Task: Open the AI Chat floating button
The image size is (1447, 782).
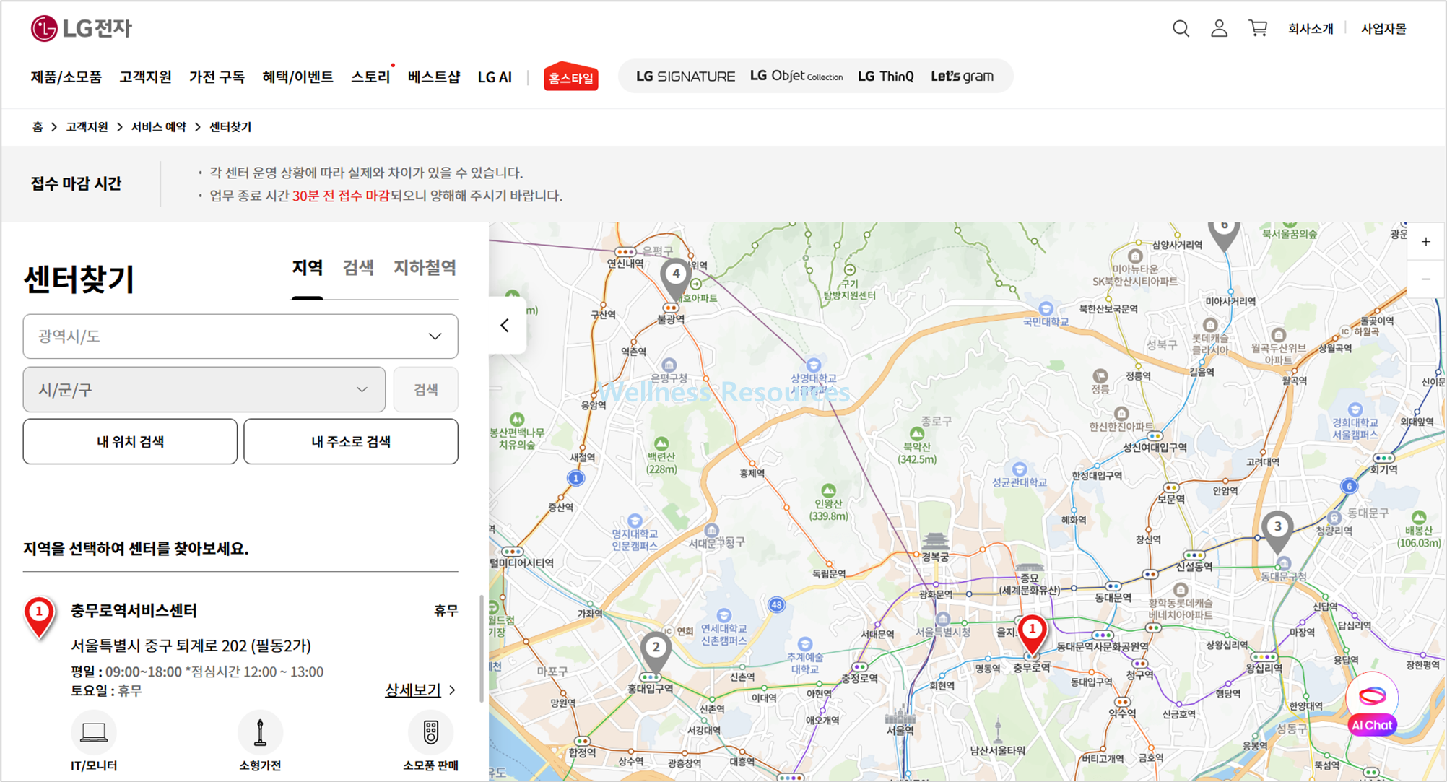Action: tap(1371, 705)
